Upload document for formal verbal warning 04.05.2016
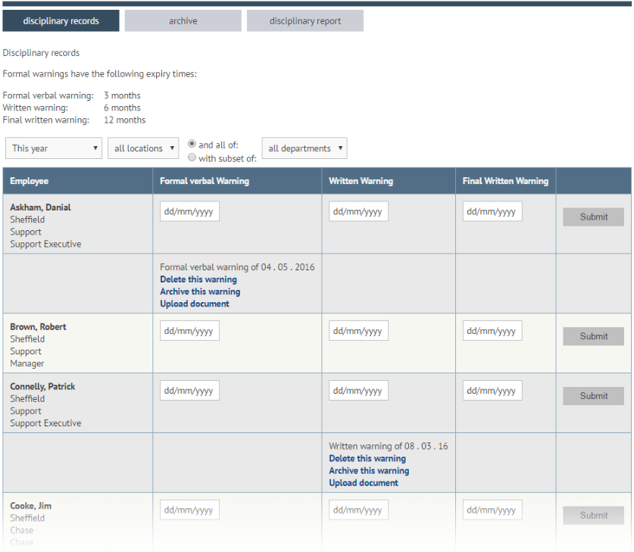634x552 pixels. click(195, 304)
